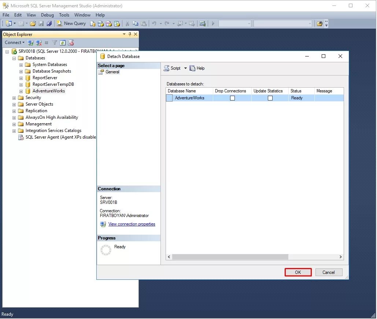Image resolution: width=377 pixels, height=319 pixels.
Task: Open View connection properties link
Action: (132, 224)
